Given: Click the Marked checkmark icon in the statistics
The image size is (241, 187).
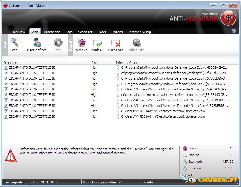Looking at the screenshot, I should coord(185,155).
